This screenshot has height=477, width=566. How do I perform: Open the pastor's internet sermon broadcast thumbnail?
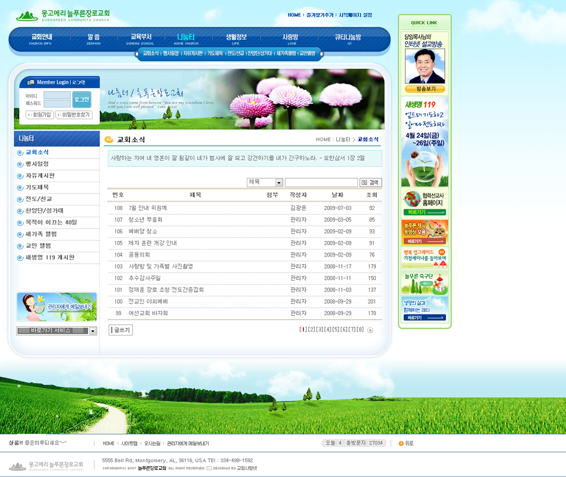[424, 67]
